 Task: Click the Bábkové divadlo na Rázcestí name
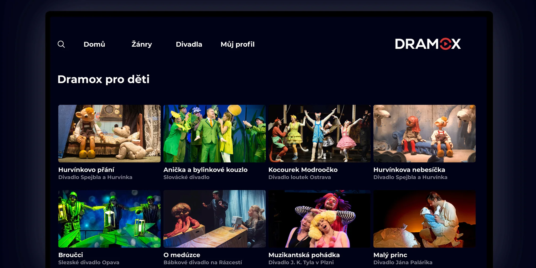[x=203, y=262]
